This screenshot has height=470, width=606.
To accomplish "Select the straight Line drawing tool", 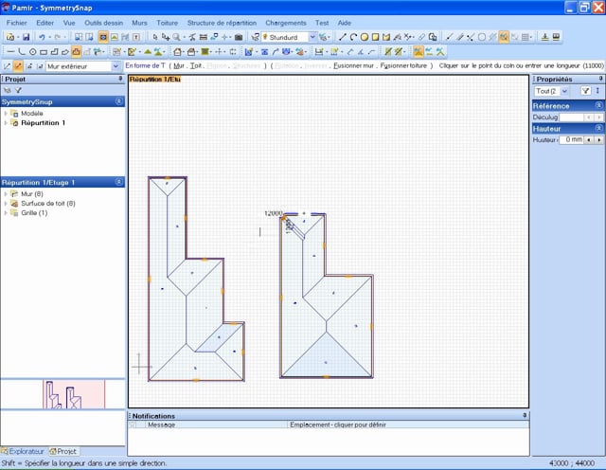I will tap(343, 37).
